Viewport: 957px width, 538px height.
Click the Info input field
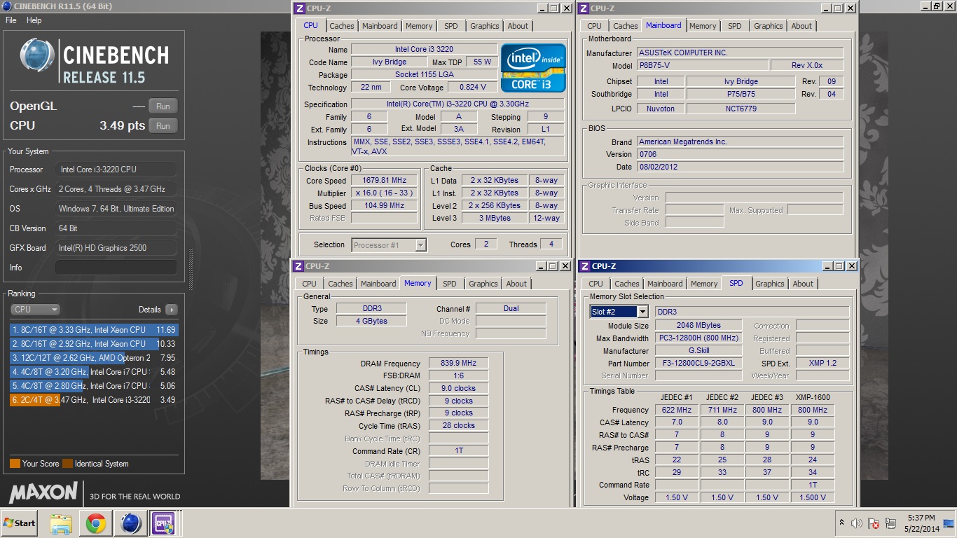tap(116, 268)
